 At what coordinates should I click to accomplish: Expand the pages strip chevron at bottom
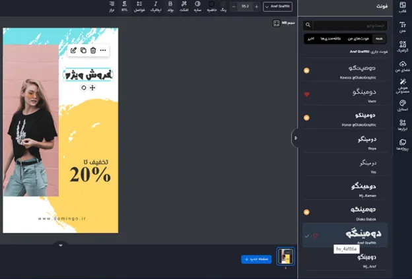pos(60,245)
